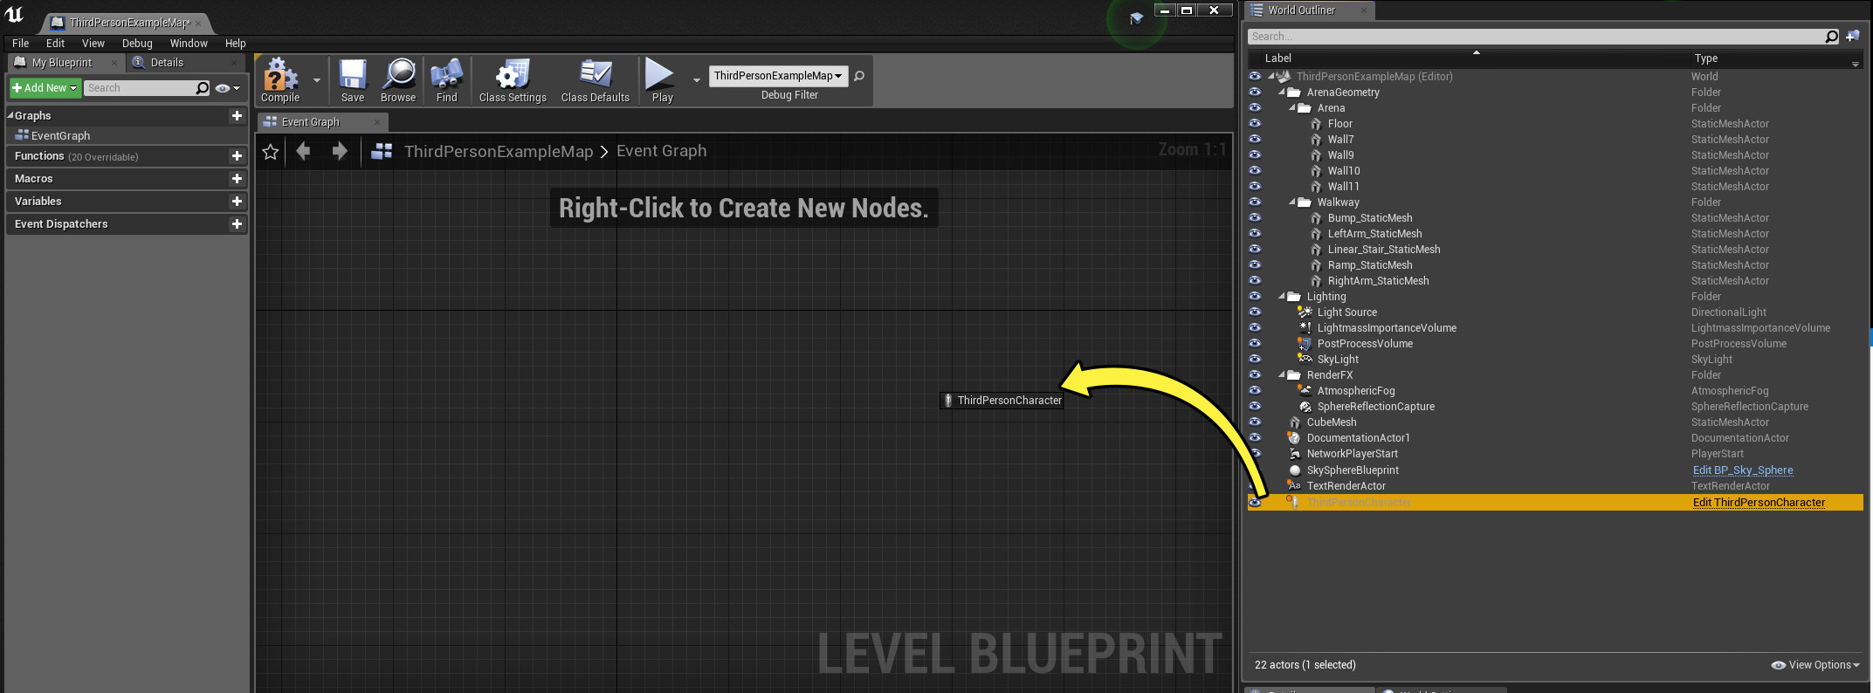
Task: Click the World Outliner search magnifier
Action: (x=1831, y=36)
